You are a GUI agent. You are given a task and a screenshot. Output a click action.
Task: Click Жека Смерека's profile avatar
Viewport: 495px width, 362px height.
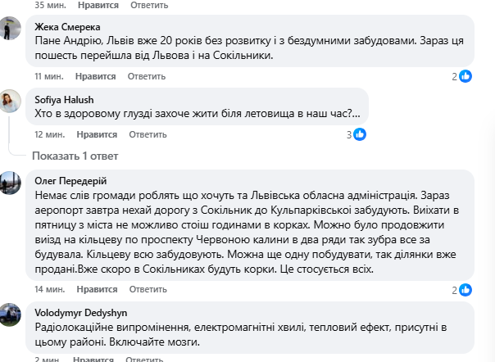[11, 29]
